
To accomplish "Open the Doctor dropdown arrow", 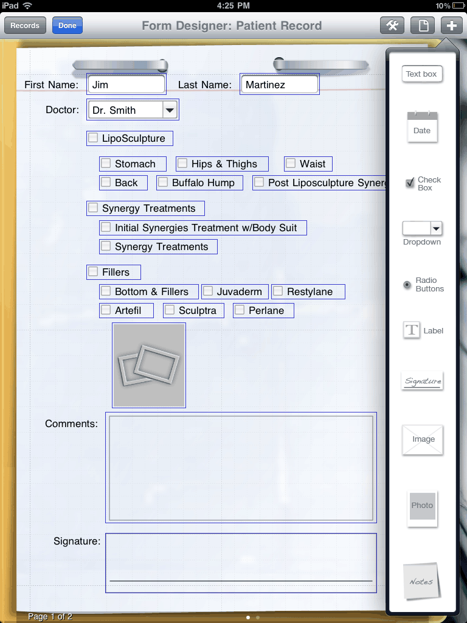I will (x=170, y=110).
